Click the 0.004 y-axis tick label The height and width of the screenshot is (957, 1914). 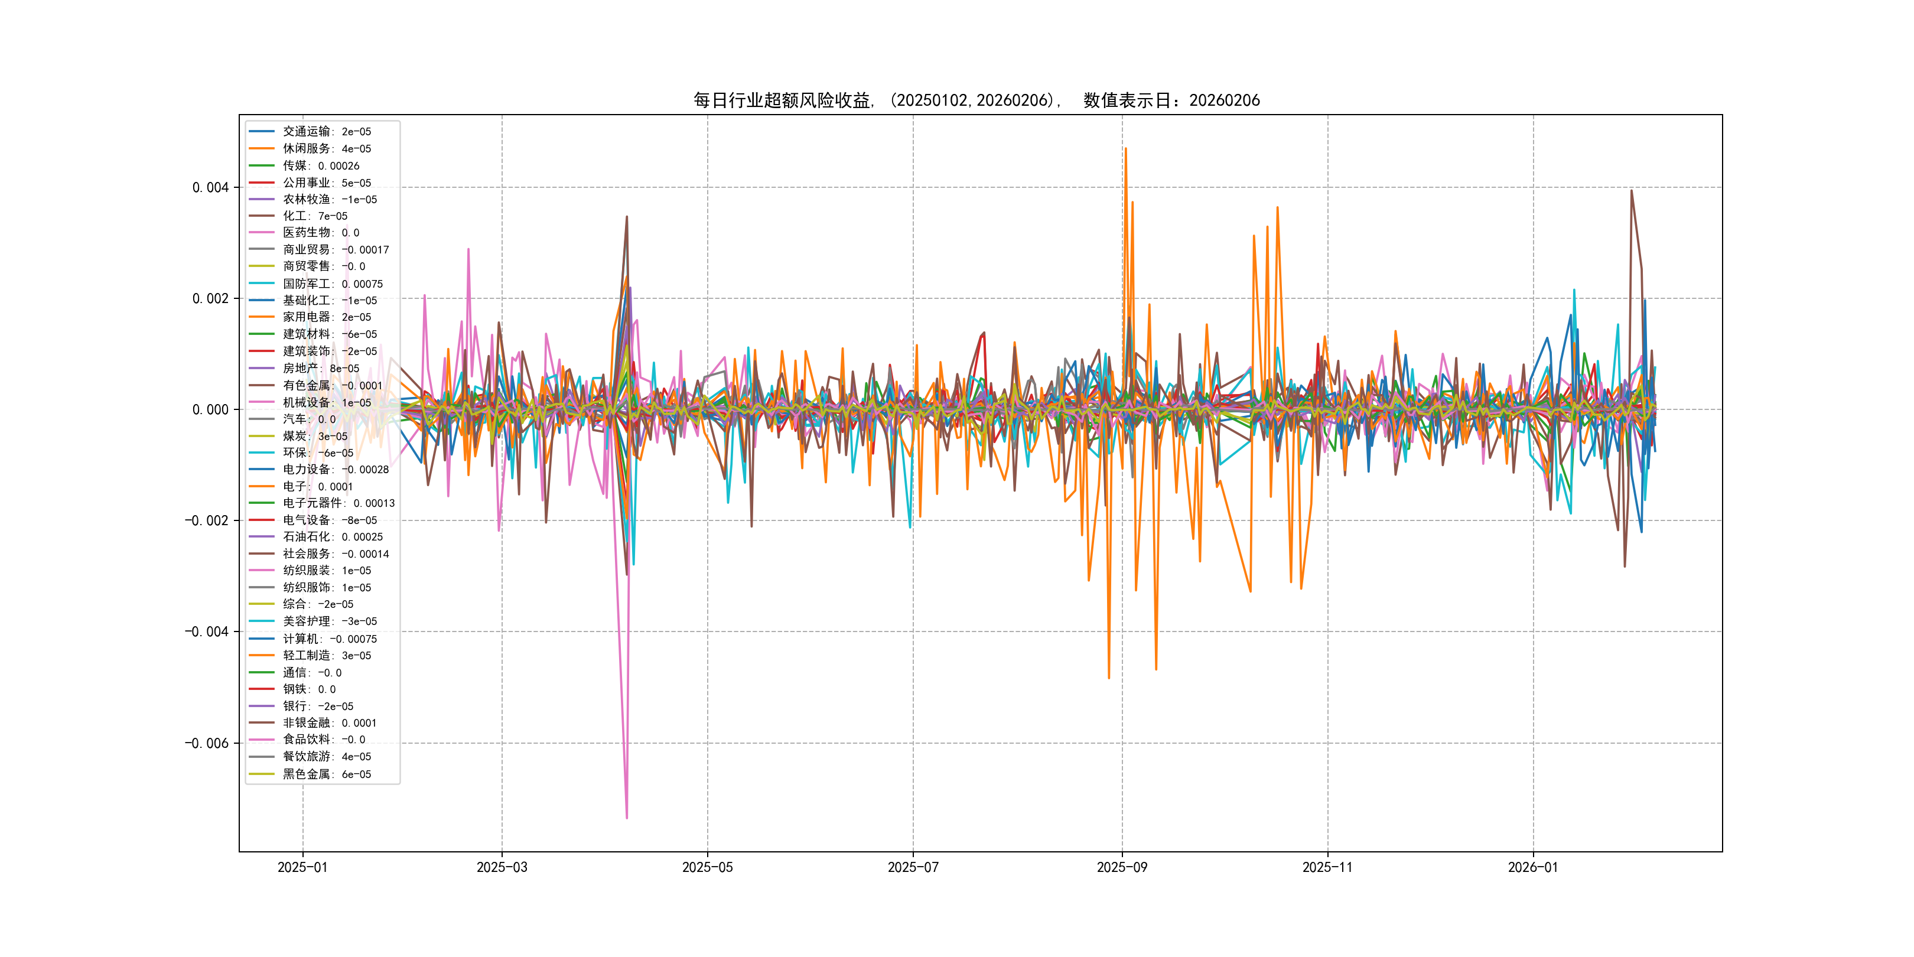tap(210, 187)
